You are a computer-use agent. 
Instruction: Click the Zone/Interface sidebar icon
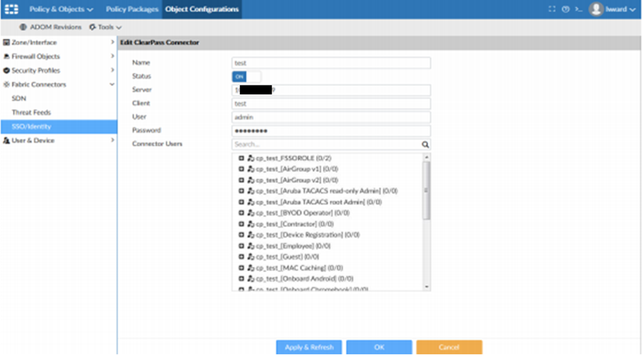point(6,42)
